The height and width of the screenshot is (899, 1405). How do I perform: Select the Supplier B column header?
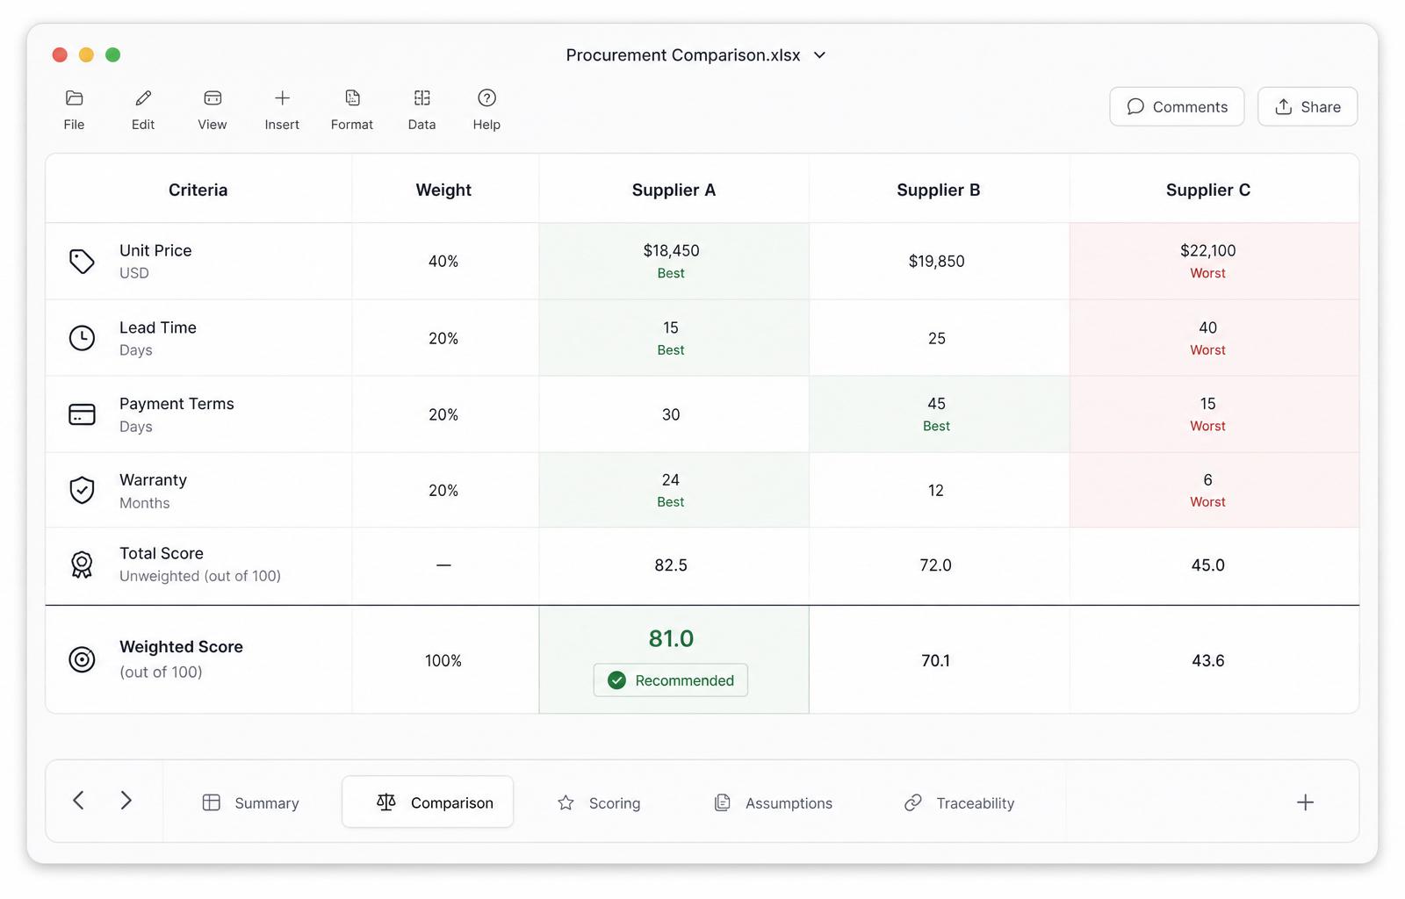point(939,190)
